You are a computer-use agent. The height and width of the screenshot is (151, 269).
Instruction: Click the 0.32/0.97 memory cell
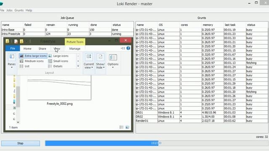pos(213,55)
